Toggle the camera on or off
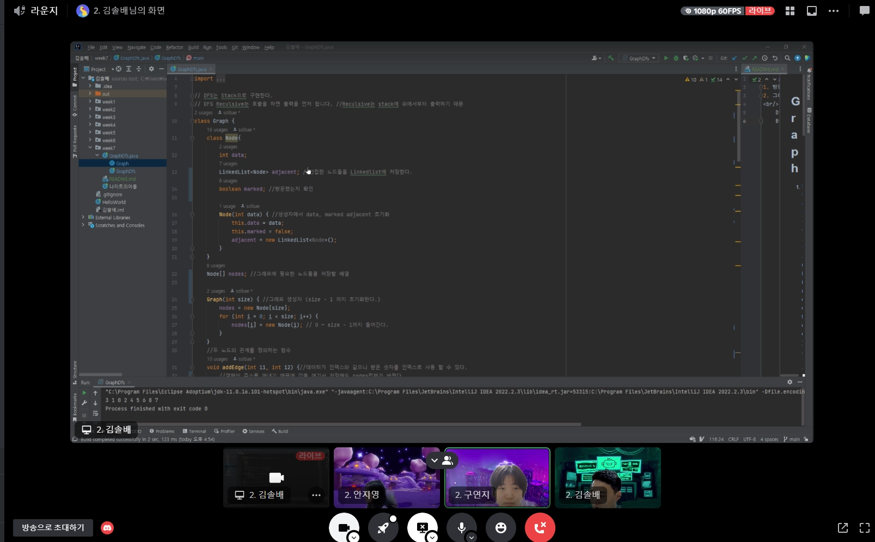 343,527
